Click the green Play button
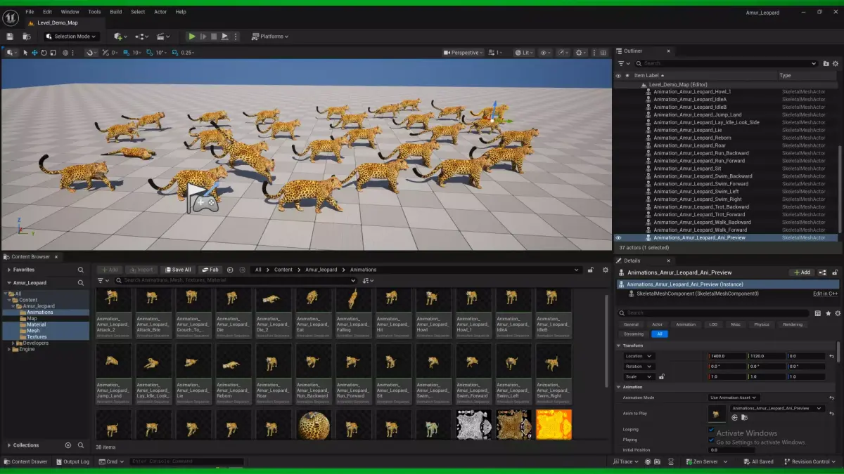This screenshot has height=474, width=844. tap(192, 37)
